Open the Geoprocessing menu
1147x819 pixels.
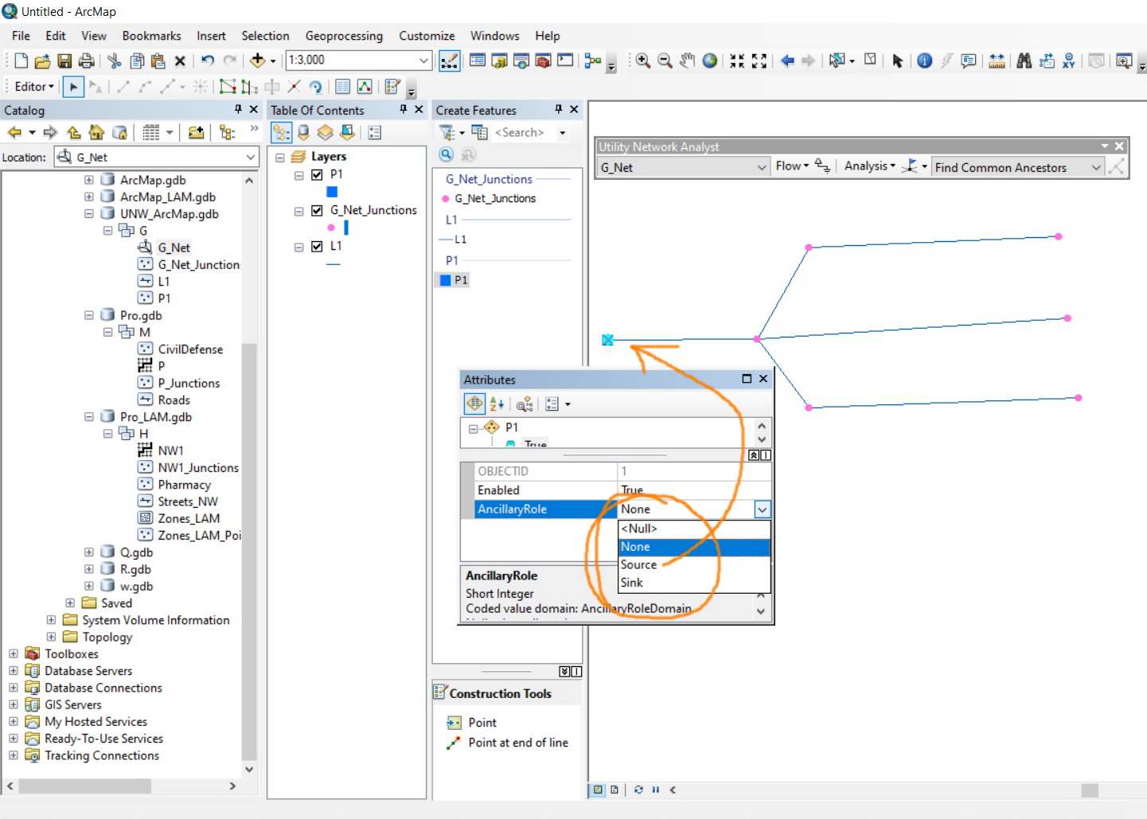pos(343,36)
